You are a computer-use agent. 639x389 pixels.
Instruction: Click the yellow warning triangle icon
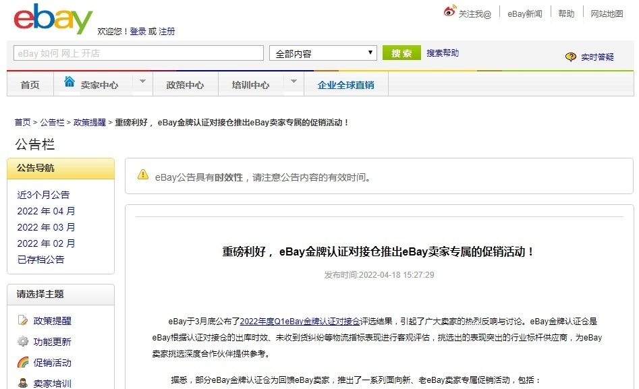pyautogui.click(x=143, y=175)
